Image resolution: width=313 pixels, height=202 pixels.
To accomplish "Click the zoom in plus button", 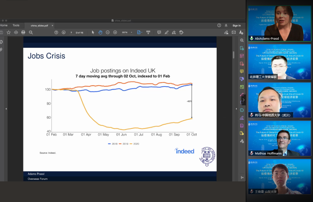I will (x=115, y=32).
